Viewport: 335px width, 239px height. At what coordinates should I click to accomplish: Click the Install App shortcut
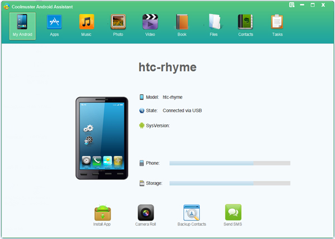click(102, 215)
